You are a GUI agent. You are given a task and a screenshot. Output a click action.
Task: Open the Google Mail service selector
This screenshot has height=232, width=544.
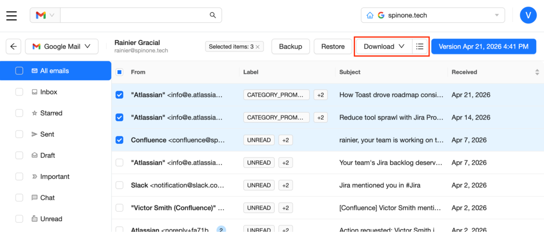62,47
